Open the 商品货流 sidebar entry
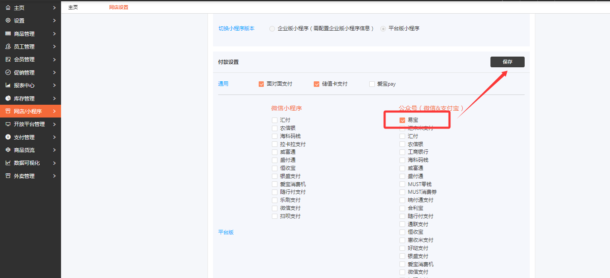Viewport: 610px width, 278px height. coord(24,150)
